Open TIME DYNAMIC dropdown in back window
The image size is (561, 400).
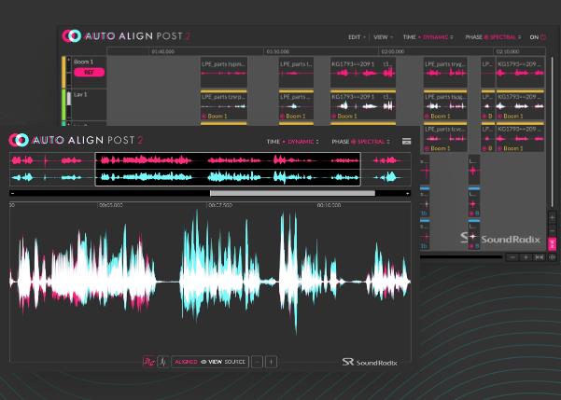428,37
